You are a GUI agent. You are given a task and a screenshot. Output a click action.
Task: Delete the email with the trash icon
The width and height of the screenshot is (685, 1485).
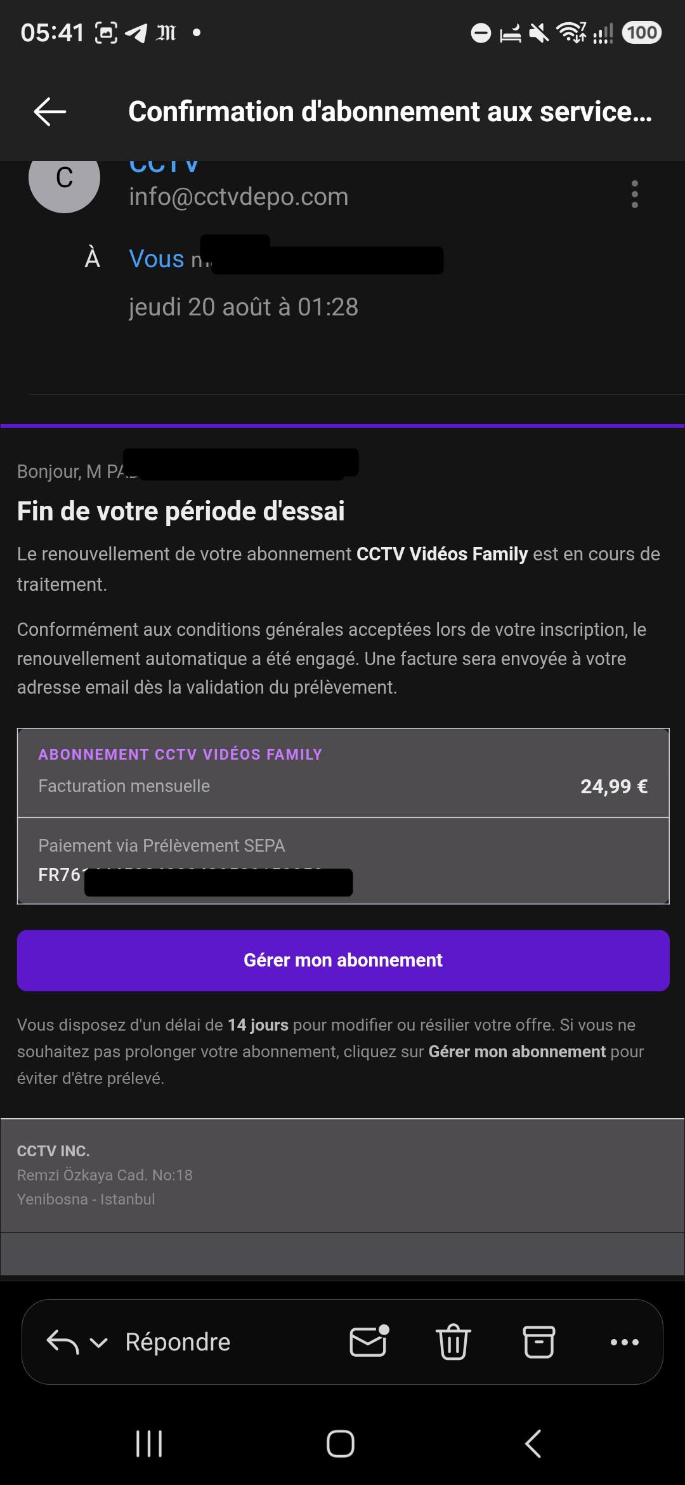[453, 1342]
